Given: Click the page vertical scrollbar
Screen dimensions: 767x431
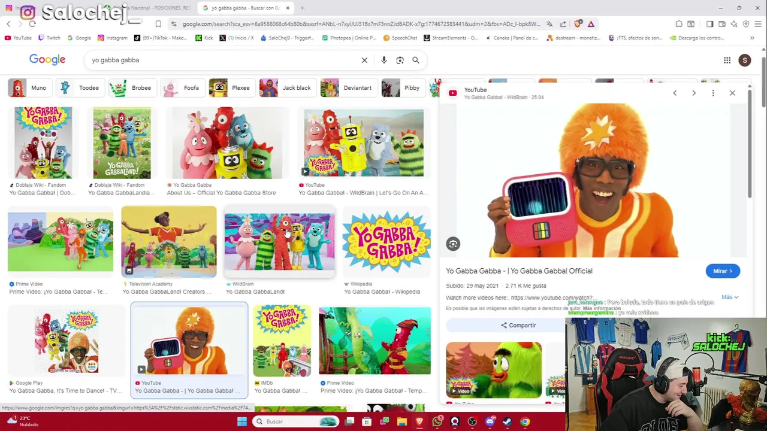Looking at the screenshot, I should [763, 84].
